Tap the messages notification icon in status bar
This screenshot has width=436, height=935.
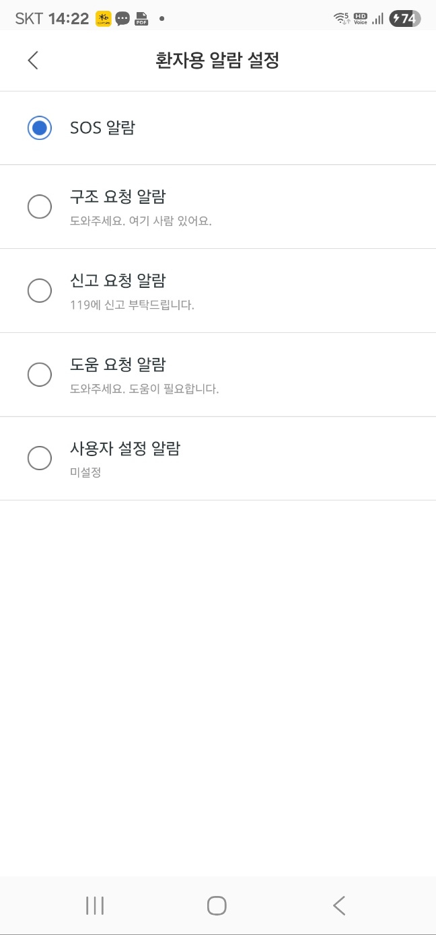click(122, 18)
